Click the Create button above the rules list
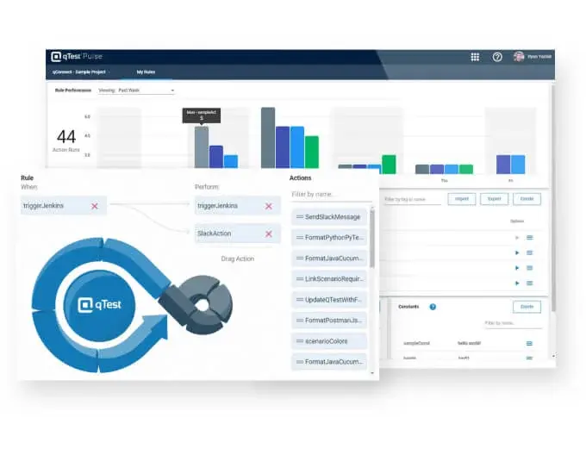This screenshot has height=455, width=586. (527, 199)
